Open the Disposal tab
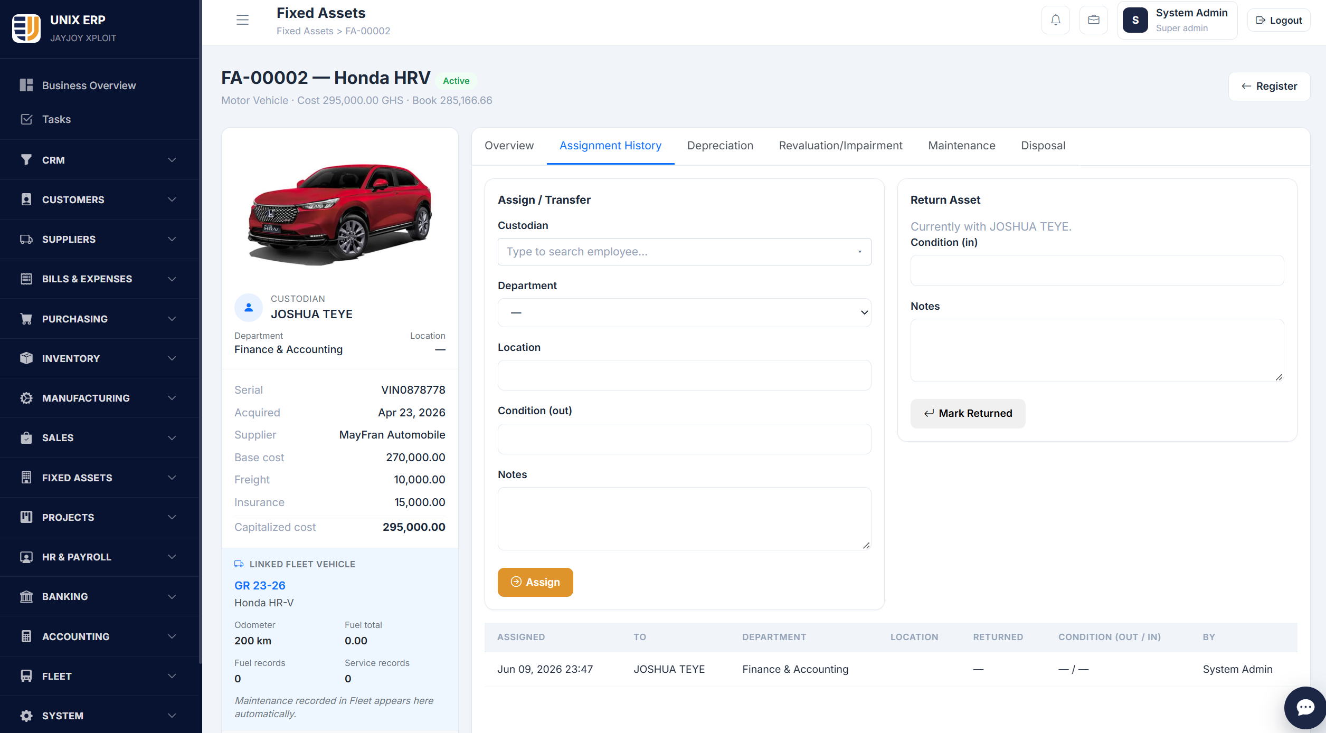 click(1043, 146)
